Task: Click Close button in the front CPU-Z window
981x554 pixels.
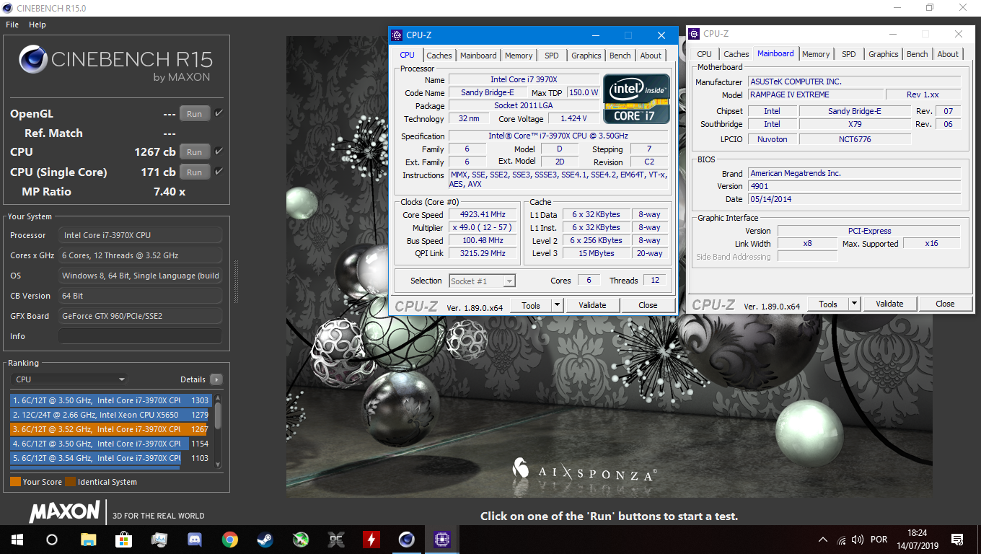Action: coord(648,305)
